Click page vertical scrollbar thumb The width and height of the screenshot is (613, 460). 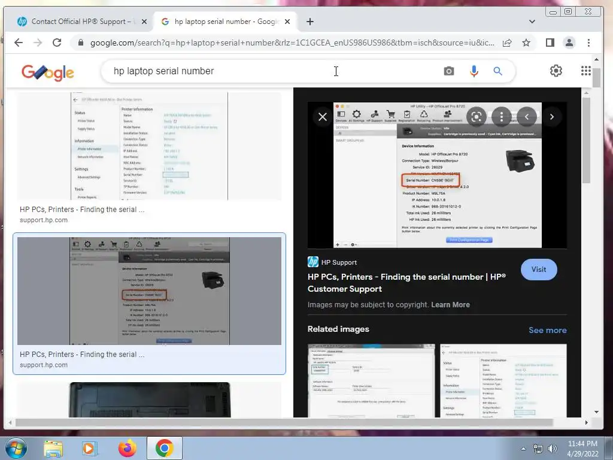click(596, 77)
